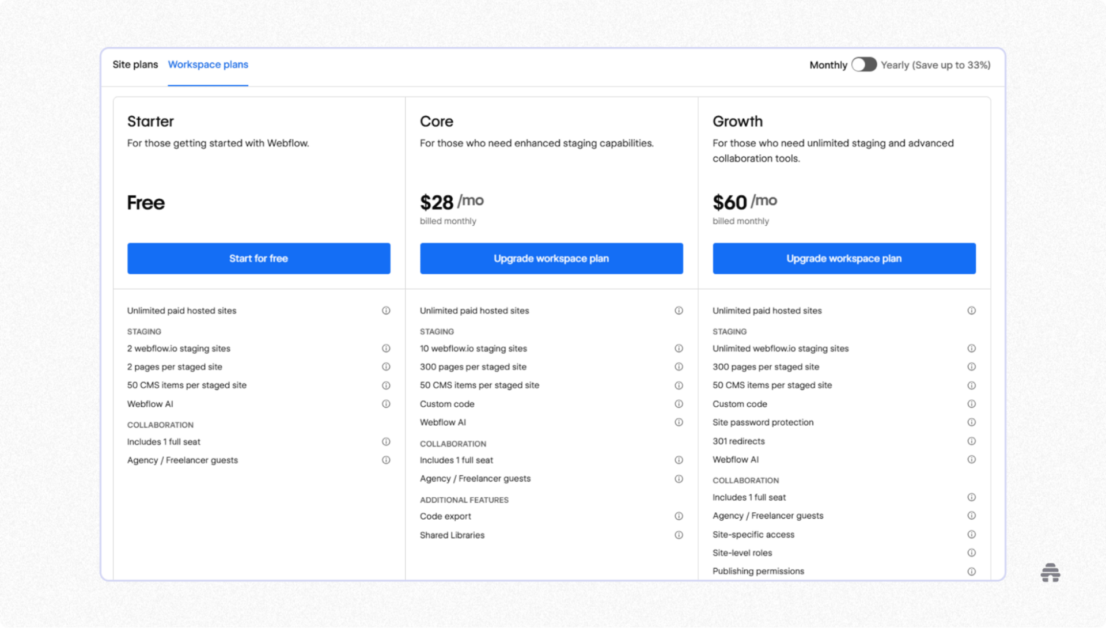Screen dimensions: 1106x628
Task: Open info tooltip for Code export
Action: (679, 516)
